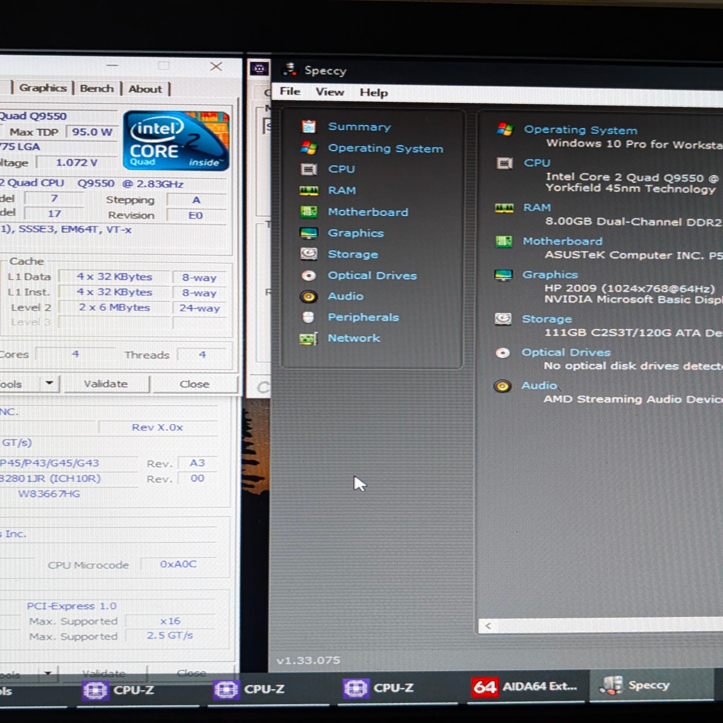Select Storage drive icon in Speccy sidebar
Image resolution: width=723 pixels, height=723 pixels.
[308, 254]
